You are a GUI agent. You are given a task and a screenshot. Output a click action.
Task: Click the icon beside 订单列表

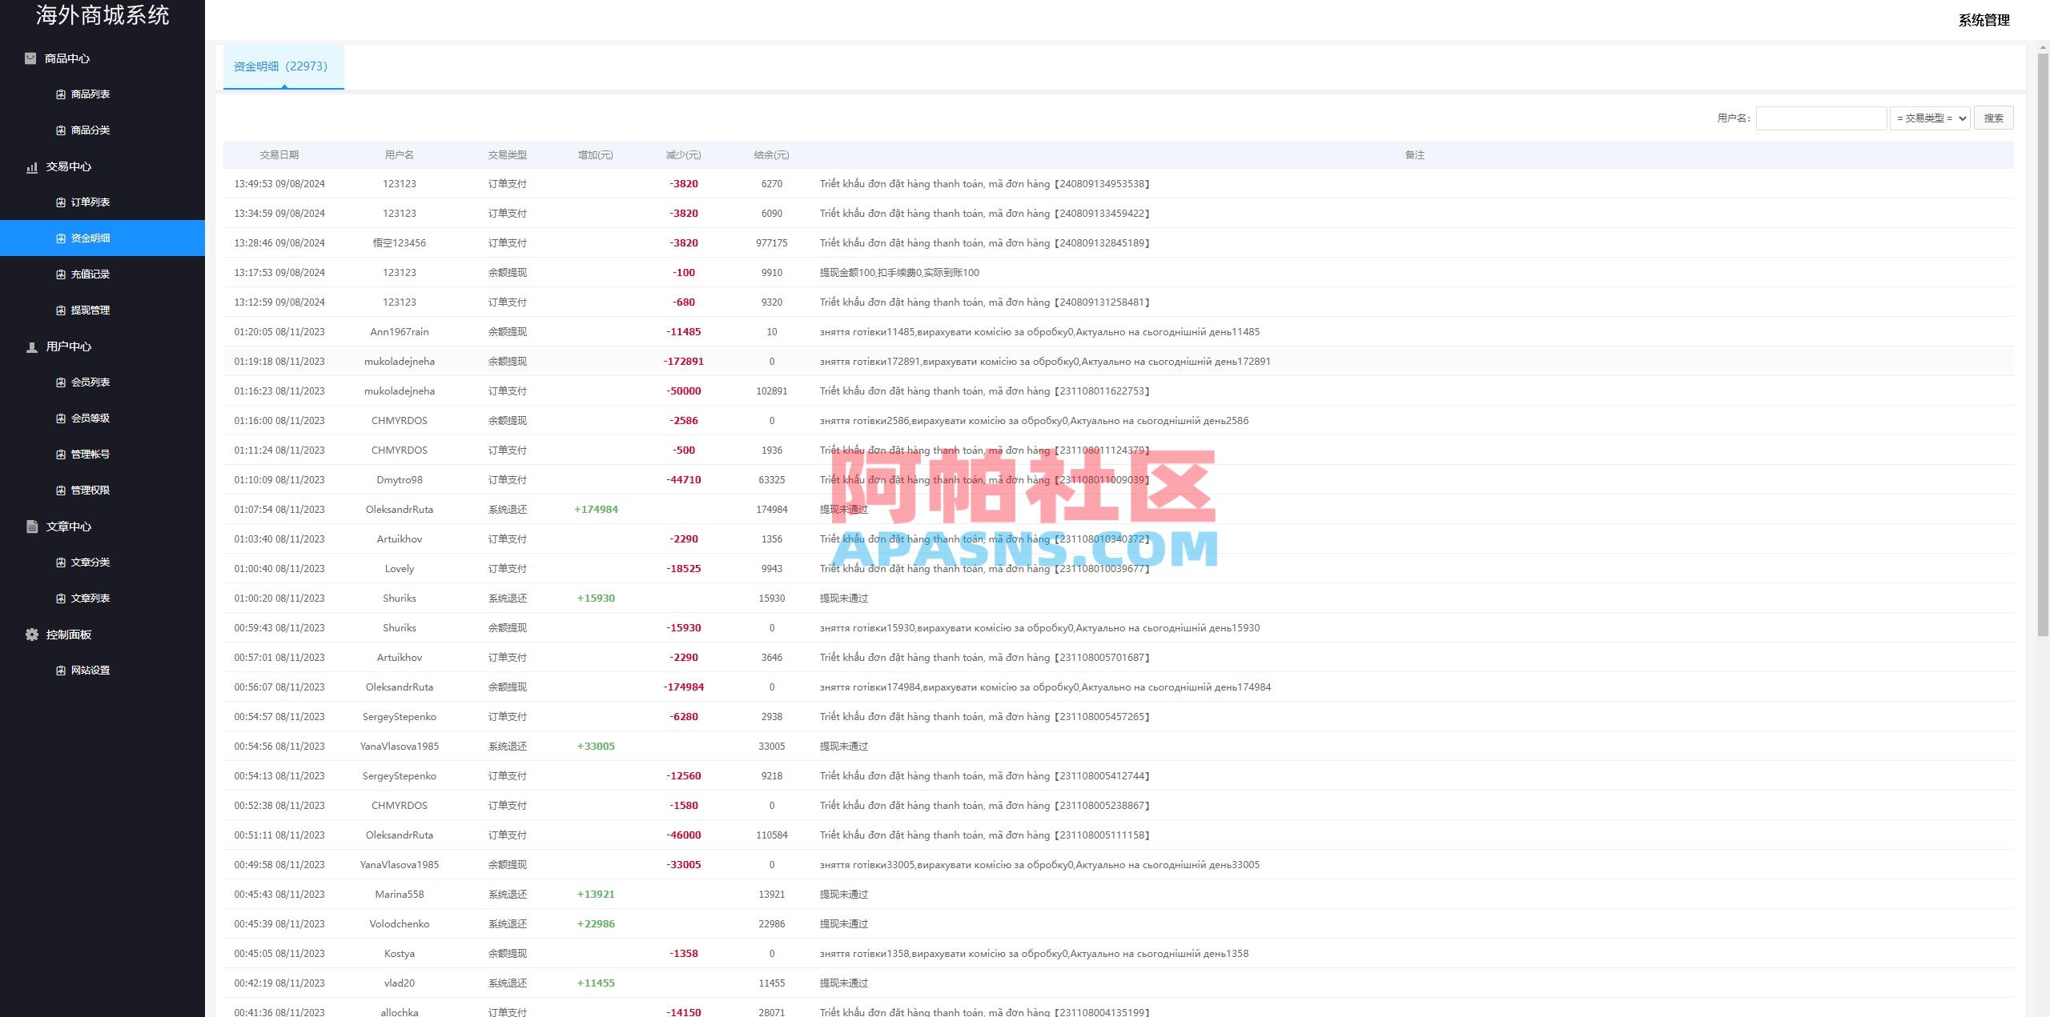pos(60,202)
